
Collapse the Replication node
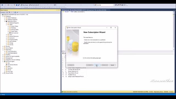(x=3, y=50)
